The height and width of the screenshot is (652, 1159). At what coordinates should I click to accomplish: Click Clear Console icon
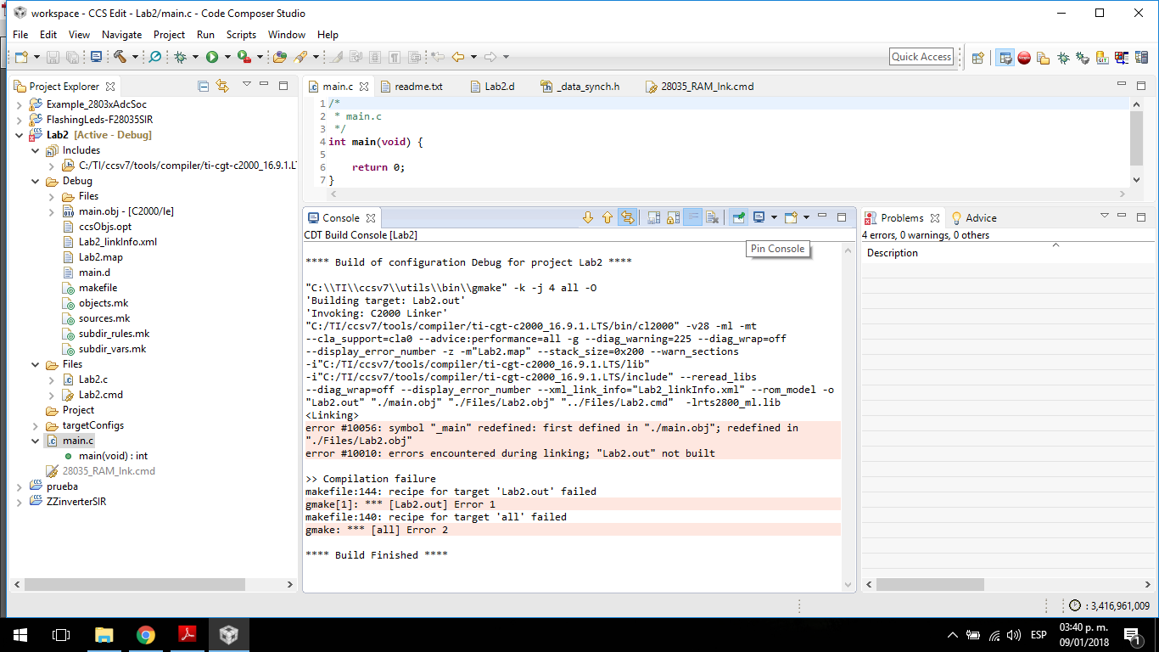tap(713, 218)
